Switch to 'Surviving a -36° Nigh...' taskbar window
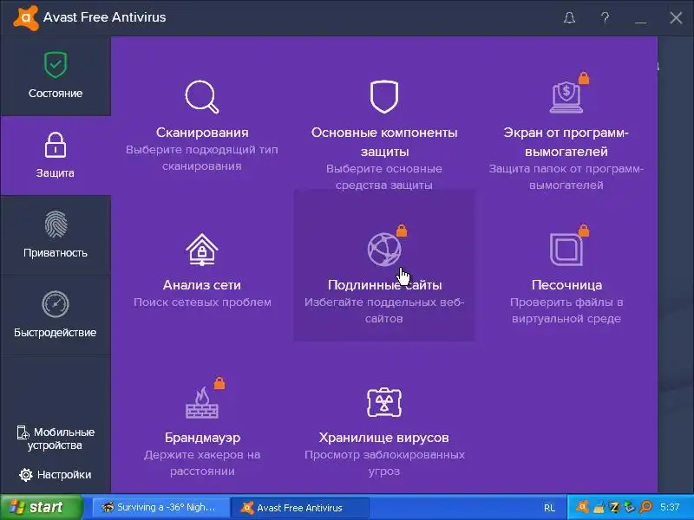Image resolution: width=694 pixels, height=520 pixels. pyautogui.click(x=161, y=507)
